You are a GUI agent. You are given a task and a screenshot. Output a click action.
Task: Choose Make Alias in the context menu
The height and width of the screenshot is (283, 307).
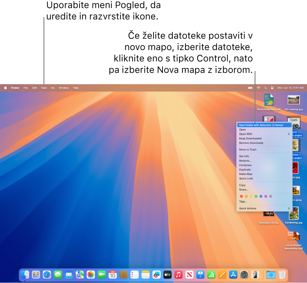pos(264,174)
